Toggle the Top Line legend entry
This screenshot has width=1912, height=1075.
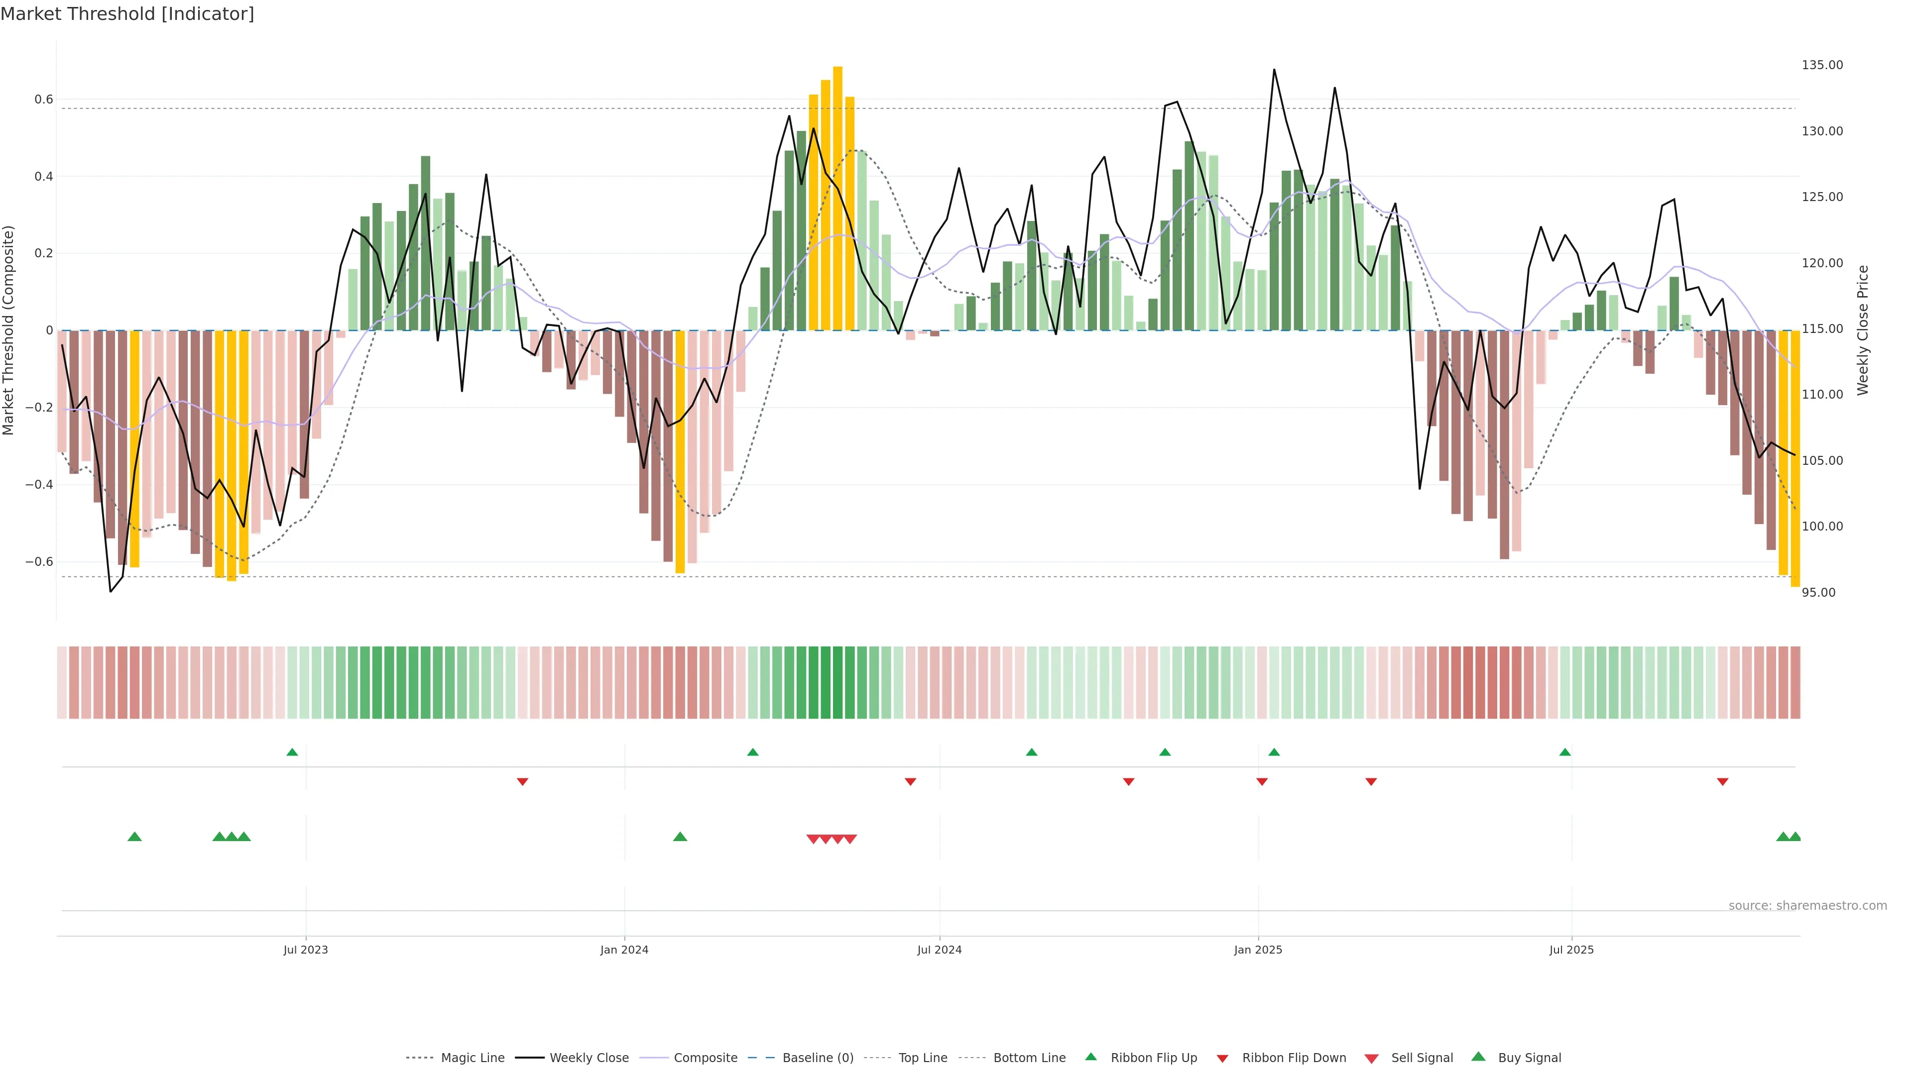(x=923, y=1058)
